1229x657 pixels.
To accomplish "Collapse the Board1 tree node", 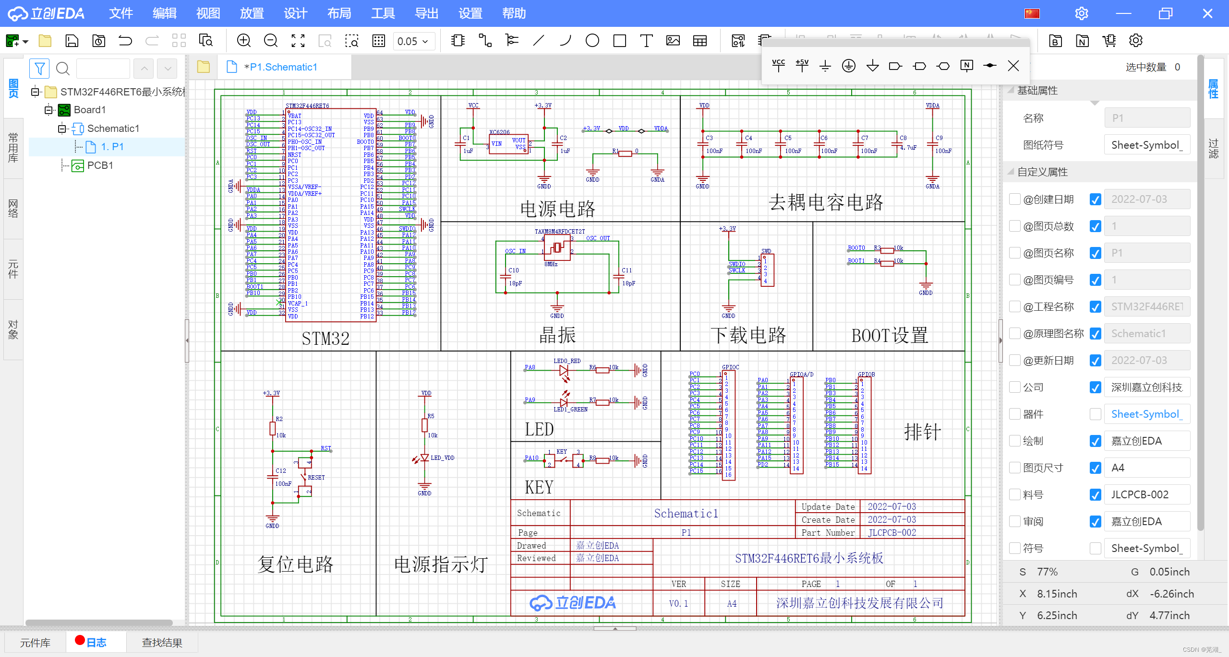I will (x=48, y=110).
